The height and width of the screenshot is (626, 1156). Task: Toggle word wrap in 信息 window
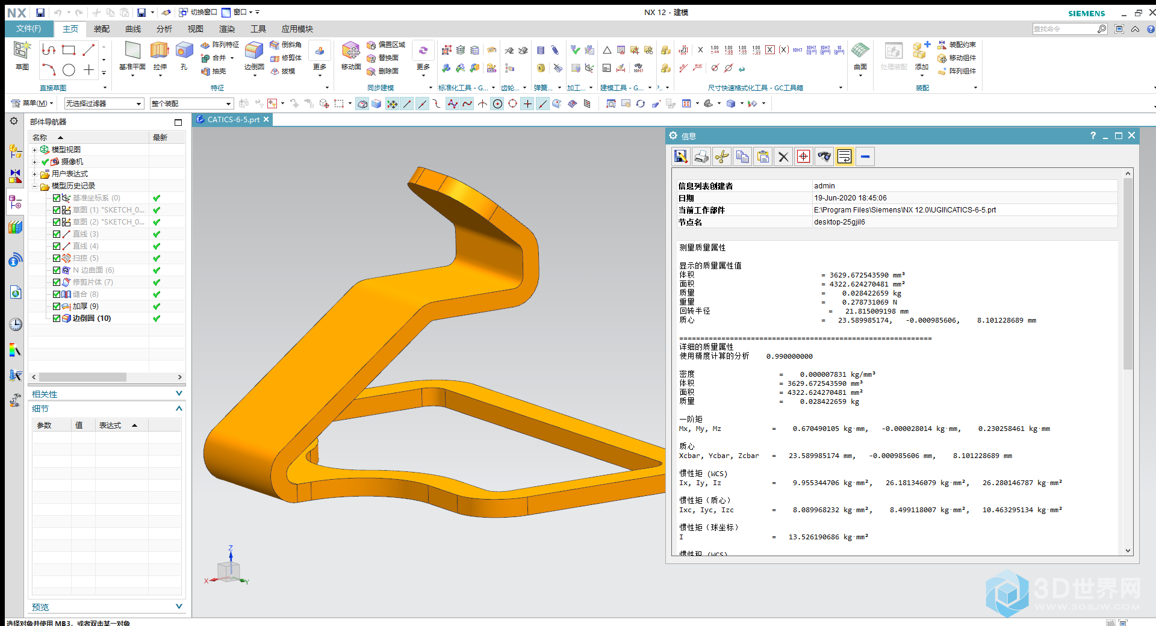pyautogui.click(x=845, y=156)
